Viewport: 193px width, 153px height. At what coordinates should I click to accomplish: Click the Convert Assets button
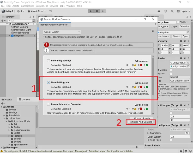tap(142, 118)
